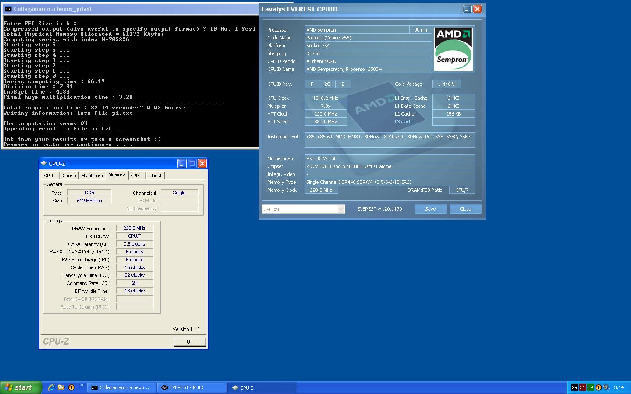The image size is (631, 394).
Task: Select the Memory tab in CPU-Z
Action: [x=117, y=175]
